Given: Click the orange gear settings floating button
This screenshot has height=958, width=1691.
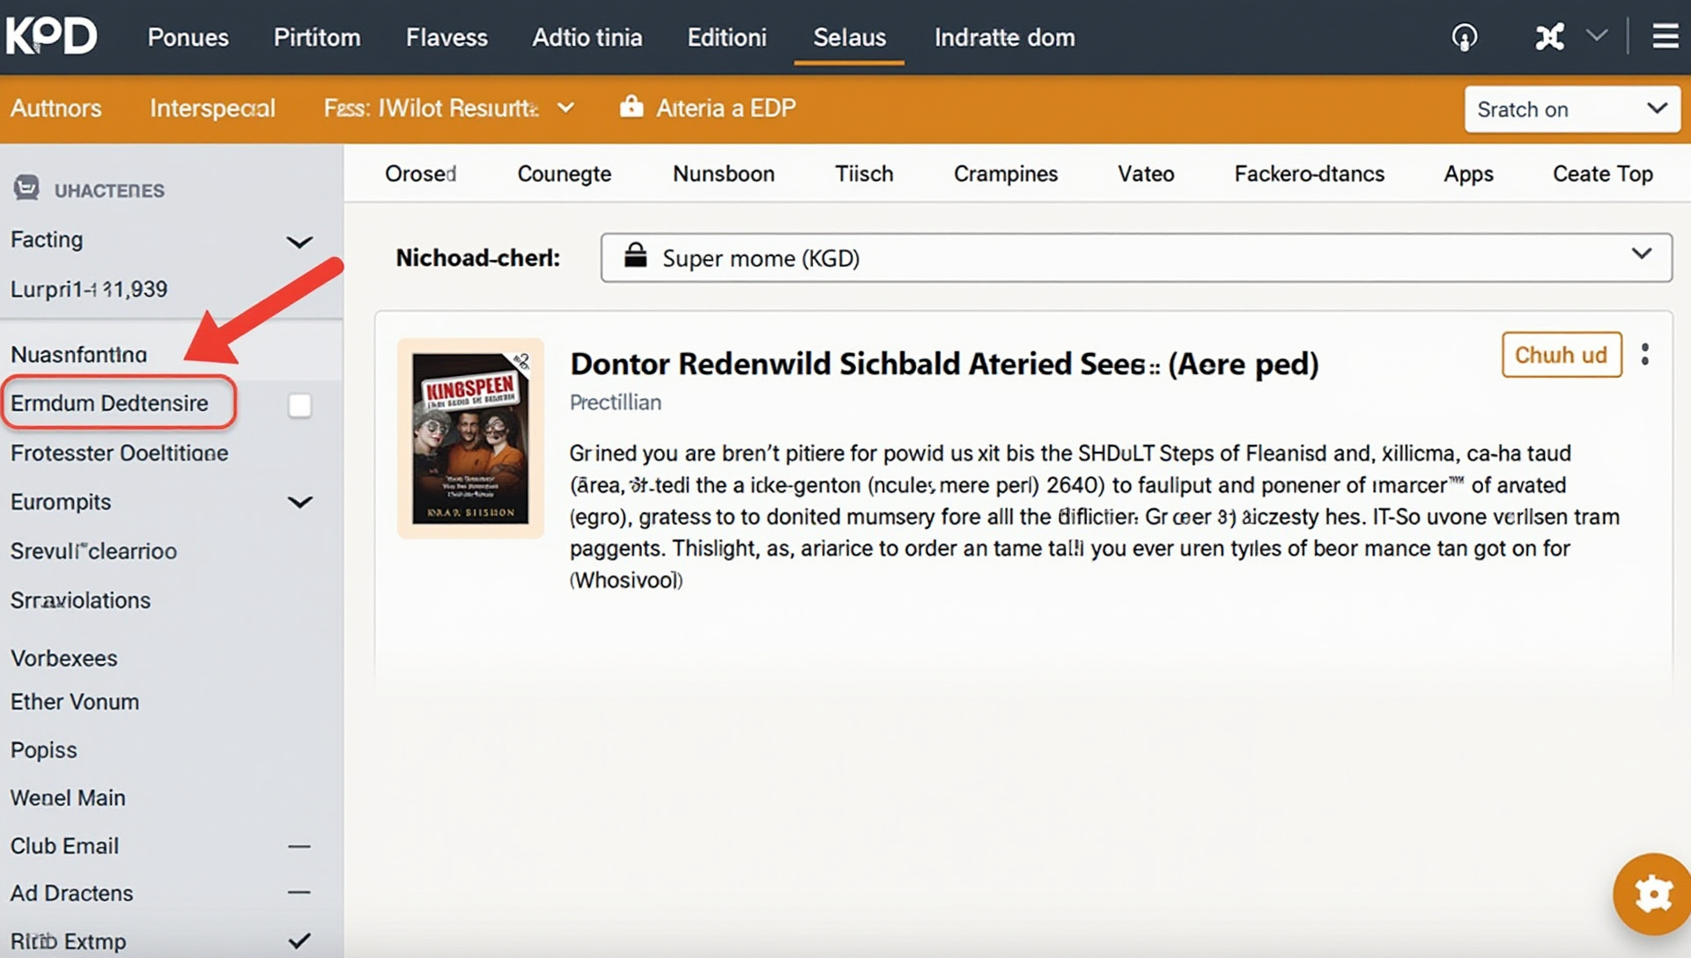Looking at the screenshot, I should click(x=1653, y=894).
